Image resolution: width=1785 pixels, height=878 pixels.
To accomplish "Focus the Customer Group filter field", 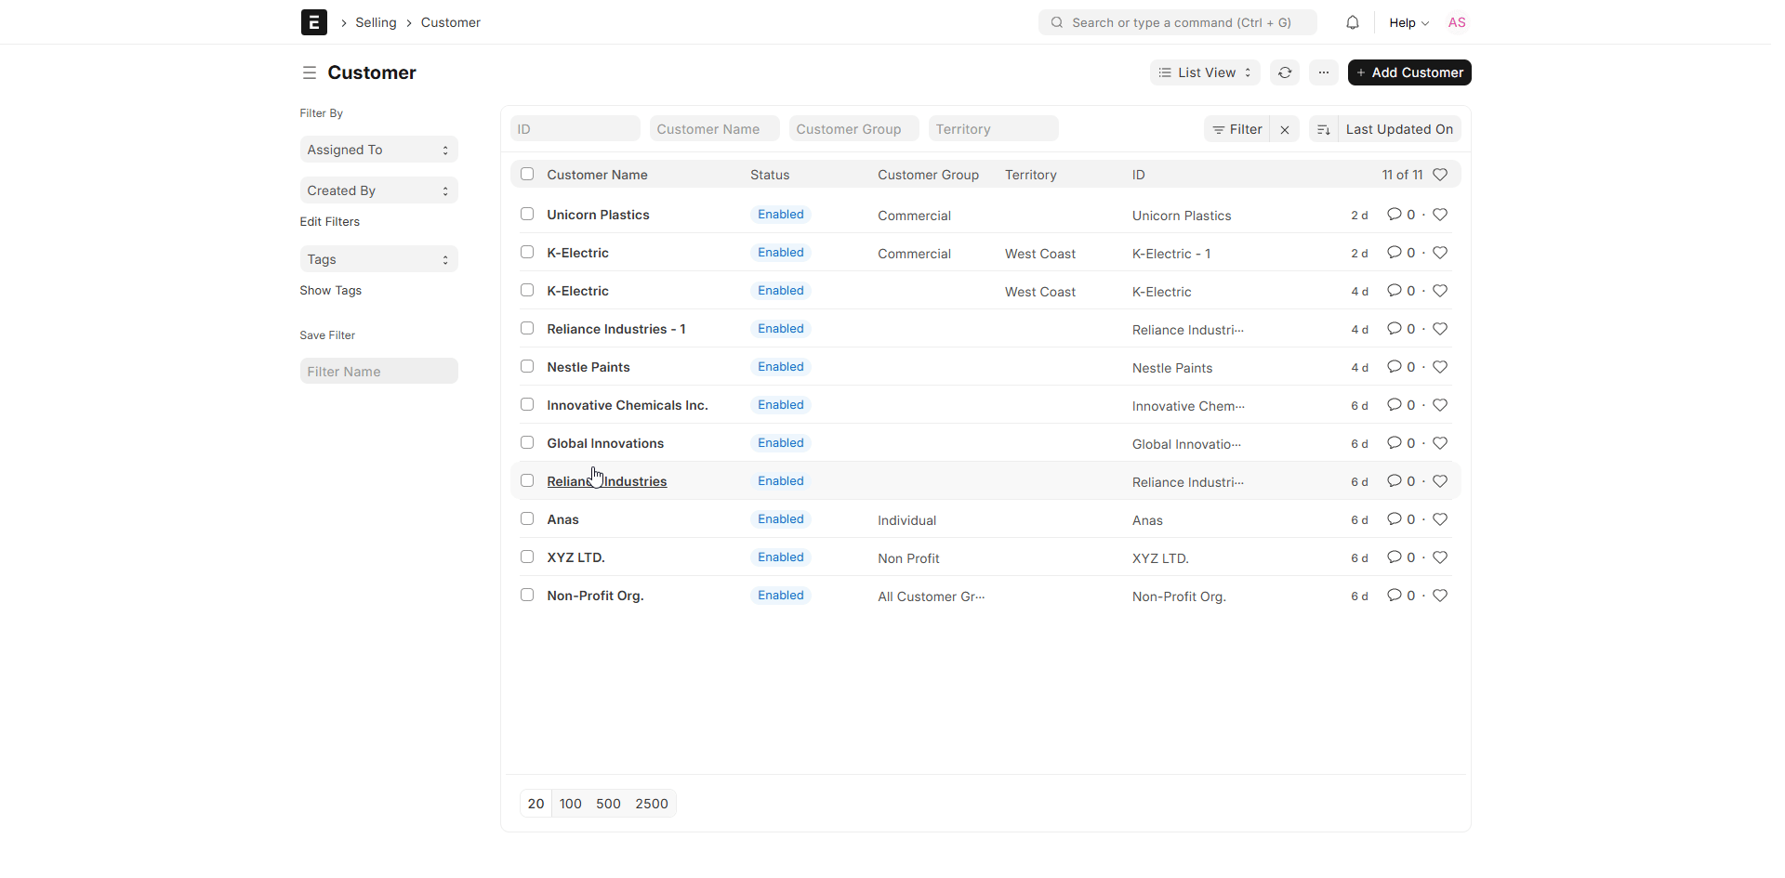I will (x=854, y=129).
